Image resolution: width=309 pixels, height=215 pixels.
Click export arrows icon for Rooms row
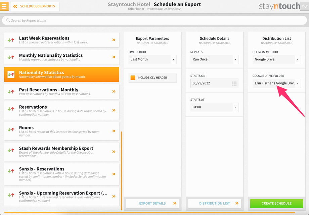click(x=11, y=129)
